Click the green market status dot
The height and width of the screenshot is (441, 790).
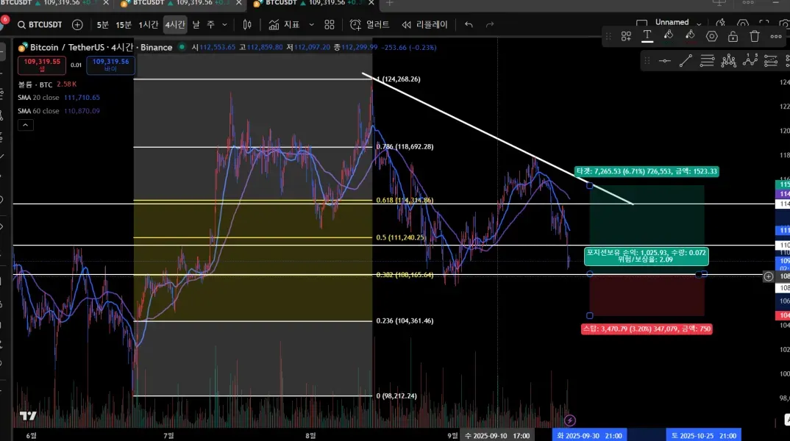point(182,47)
